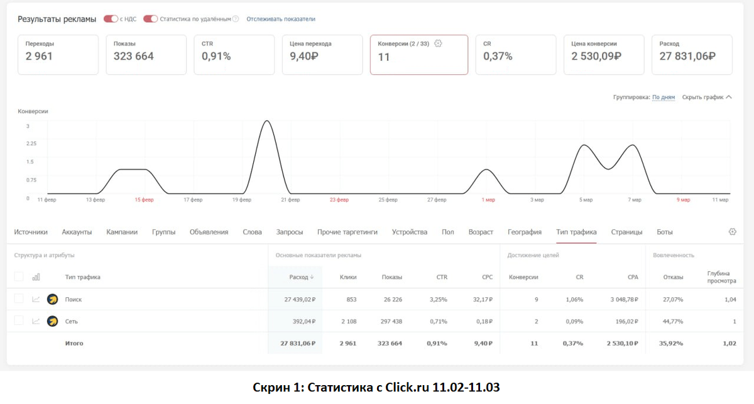Switch to Прочие таргетинги tab
This screenshot has width=754, height=404.
347,232
